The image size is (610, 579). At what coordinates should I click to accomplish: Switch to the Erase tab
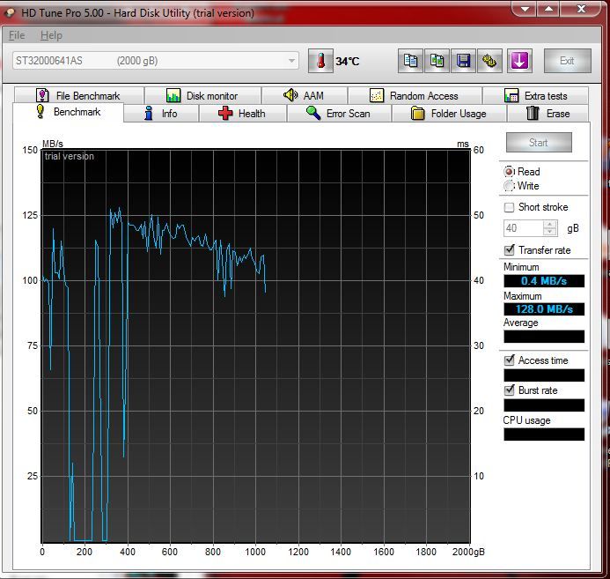pos(548,114)
